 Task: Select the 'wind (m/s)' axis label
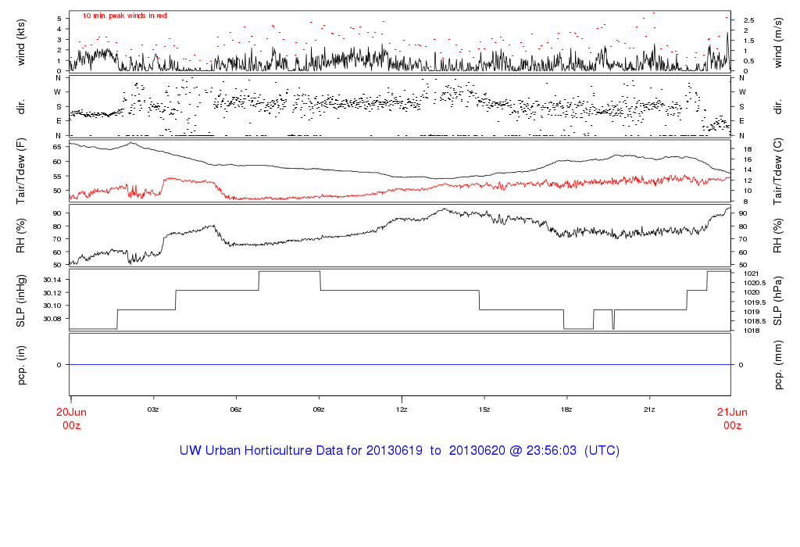pos(777,42)
